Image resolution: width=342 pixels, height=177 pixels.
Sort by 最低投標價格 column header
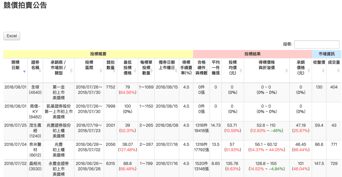click(127, 67)
